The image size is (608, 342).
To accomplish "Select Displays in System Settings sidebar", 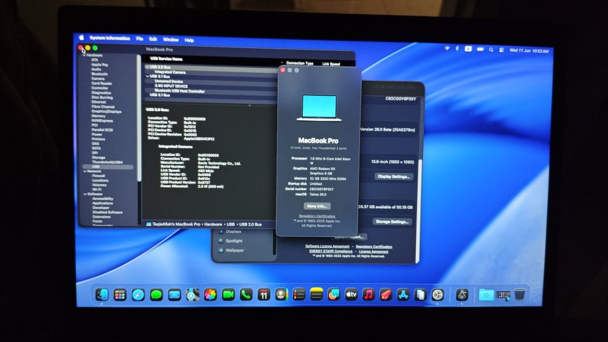I will [233, 231].
